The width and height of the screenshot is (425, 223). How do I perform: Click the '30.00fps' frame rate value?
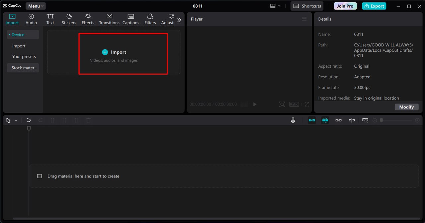coord(362,87)
